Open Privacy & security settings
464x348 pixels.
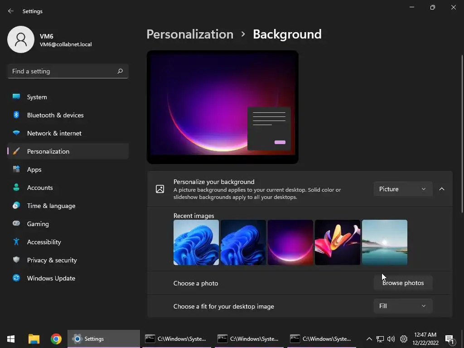coord(68,260)
